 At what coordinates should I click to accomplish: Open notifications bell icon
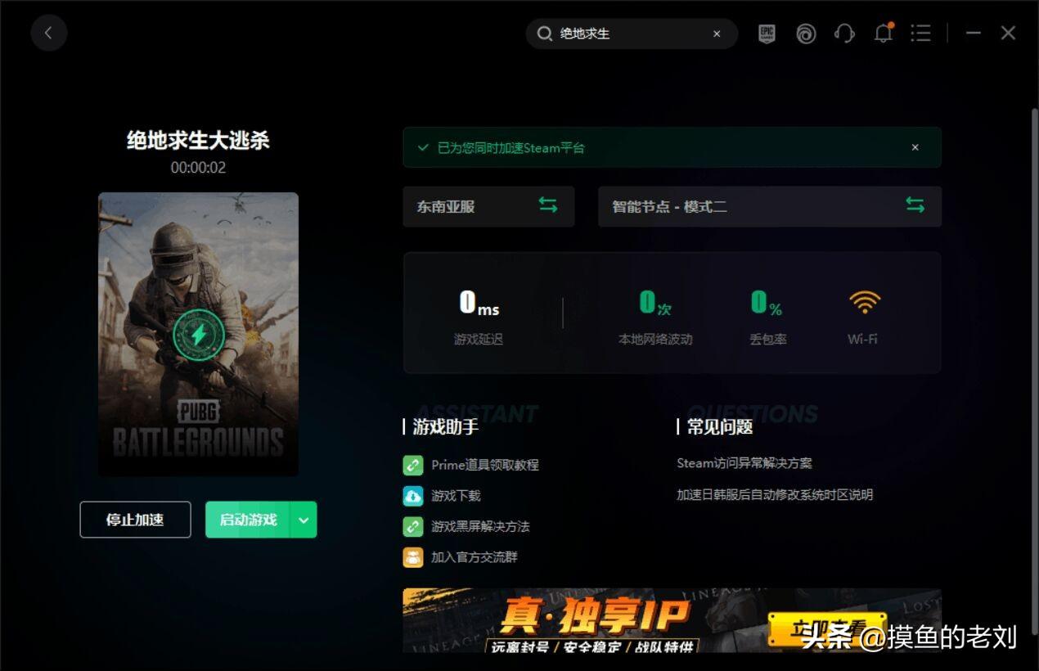tap(884, 34)
